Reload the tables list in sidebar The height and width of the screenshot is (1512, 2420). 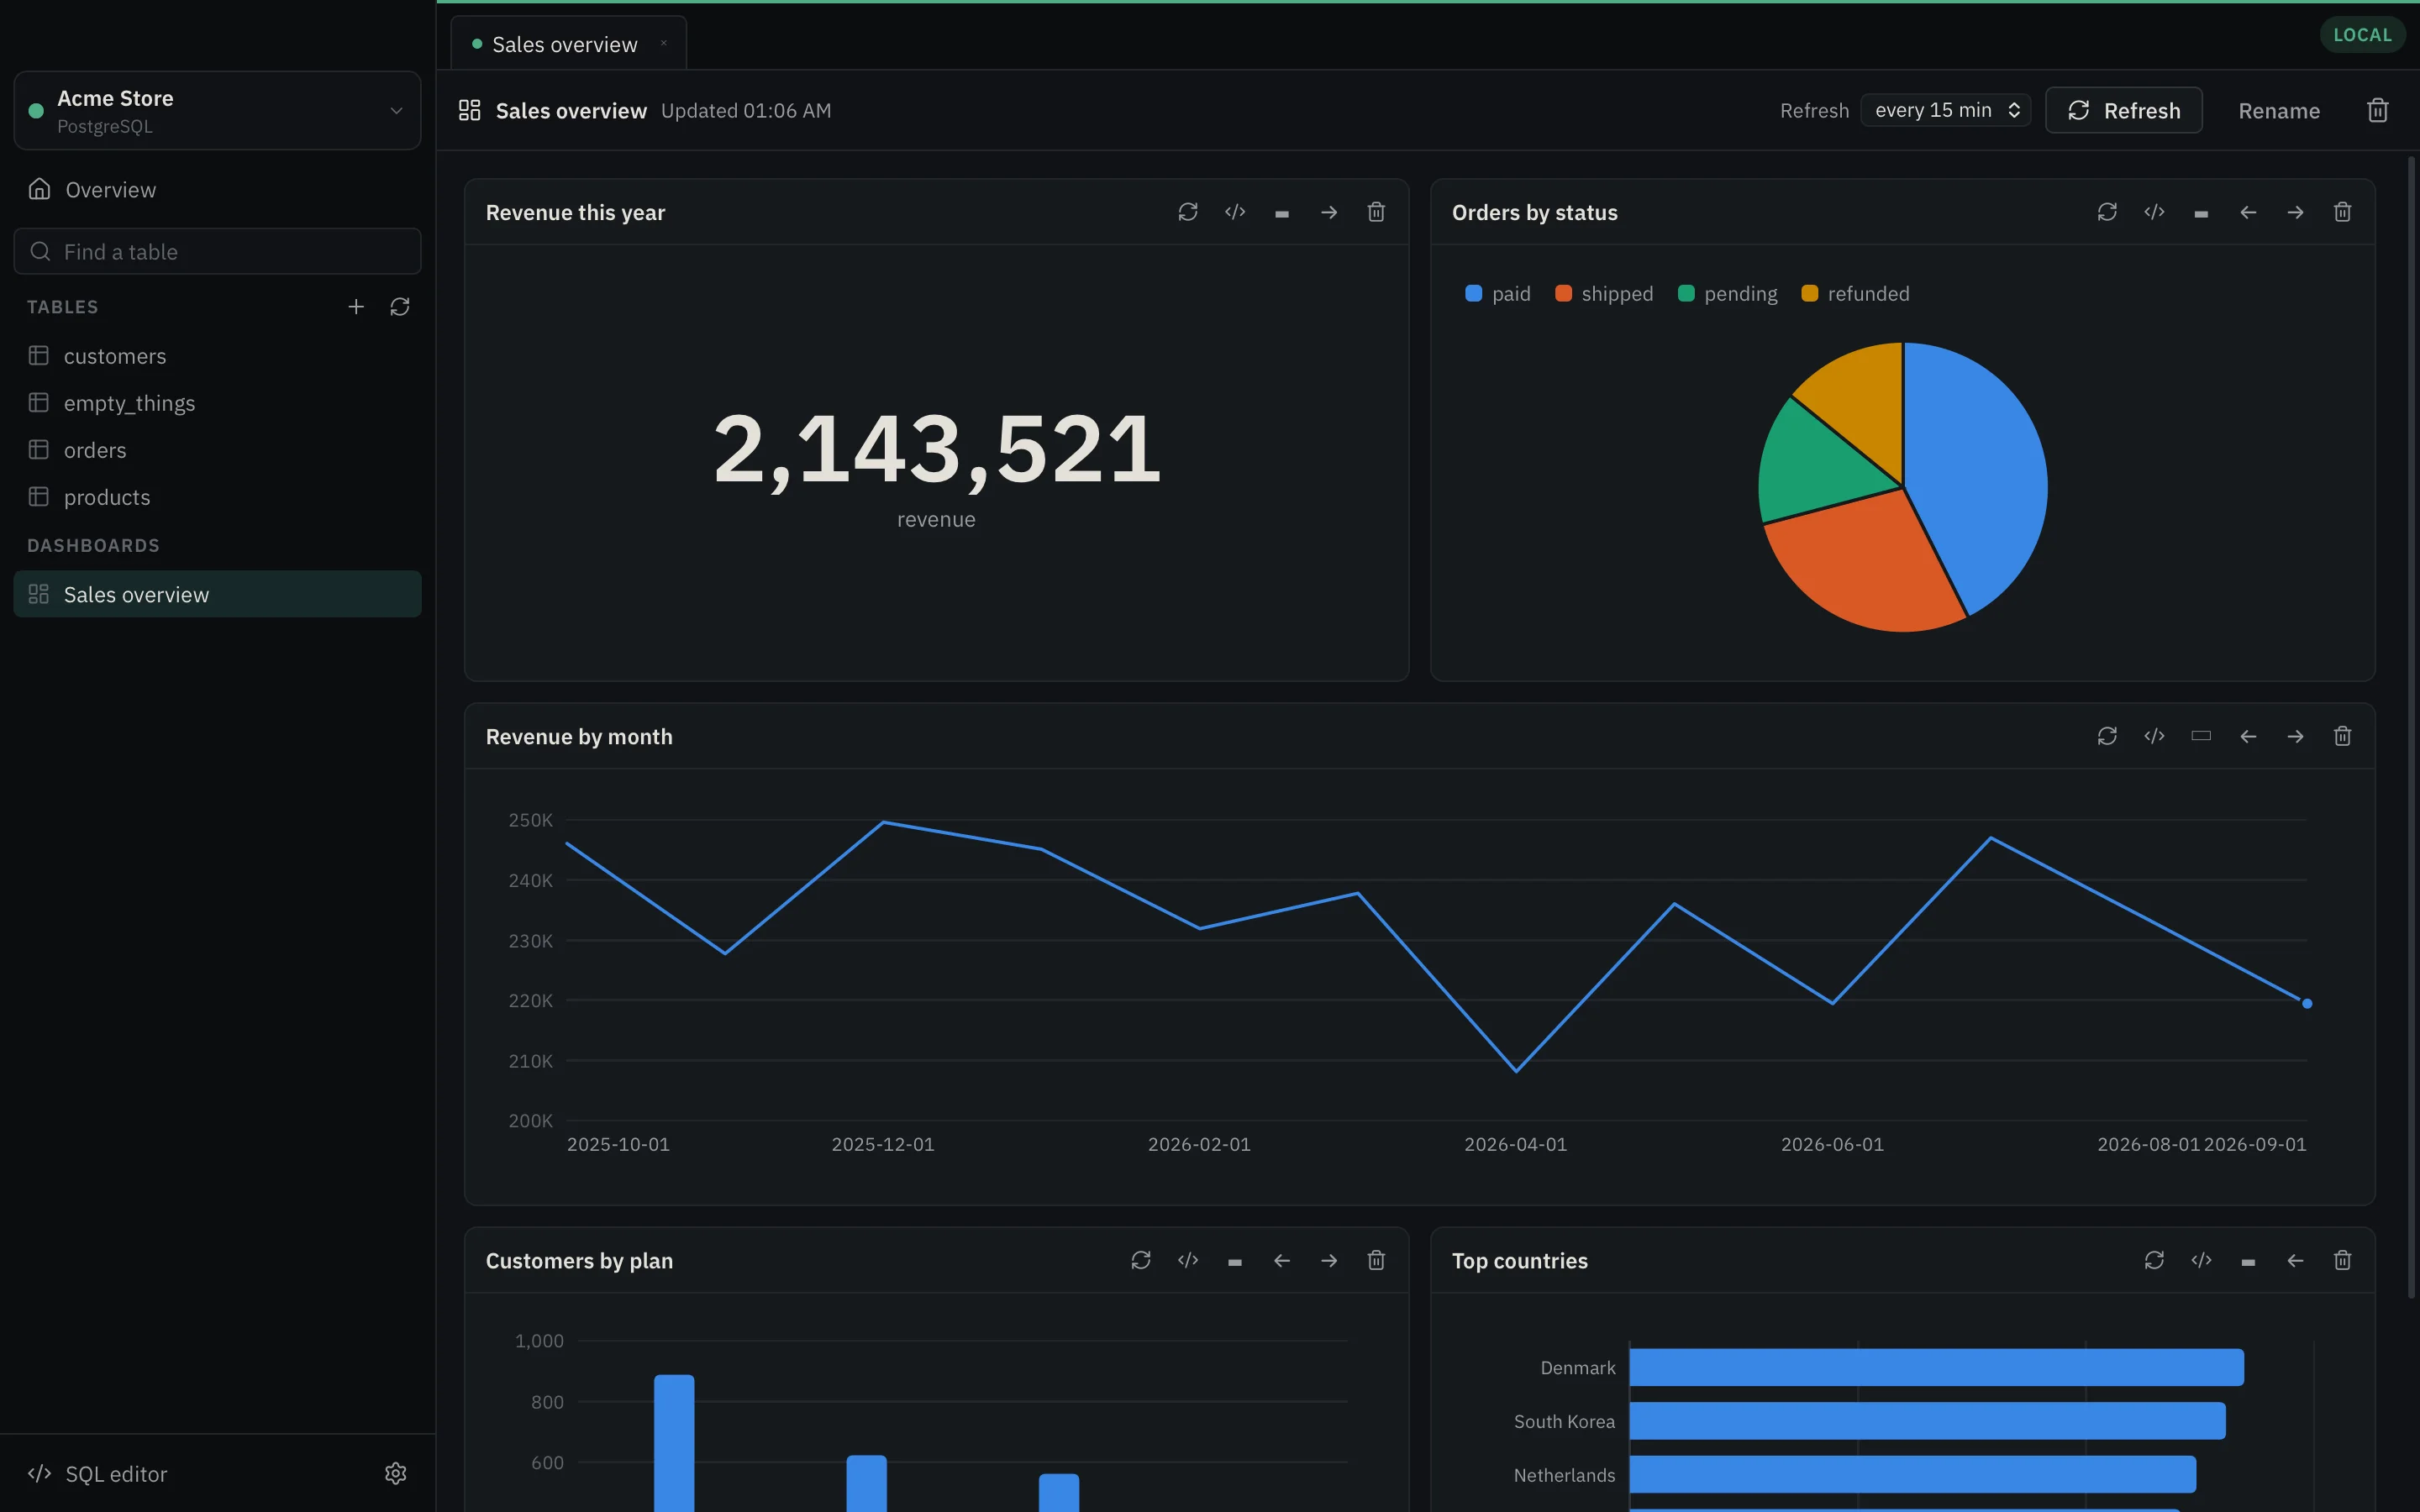point(399,307)
